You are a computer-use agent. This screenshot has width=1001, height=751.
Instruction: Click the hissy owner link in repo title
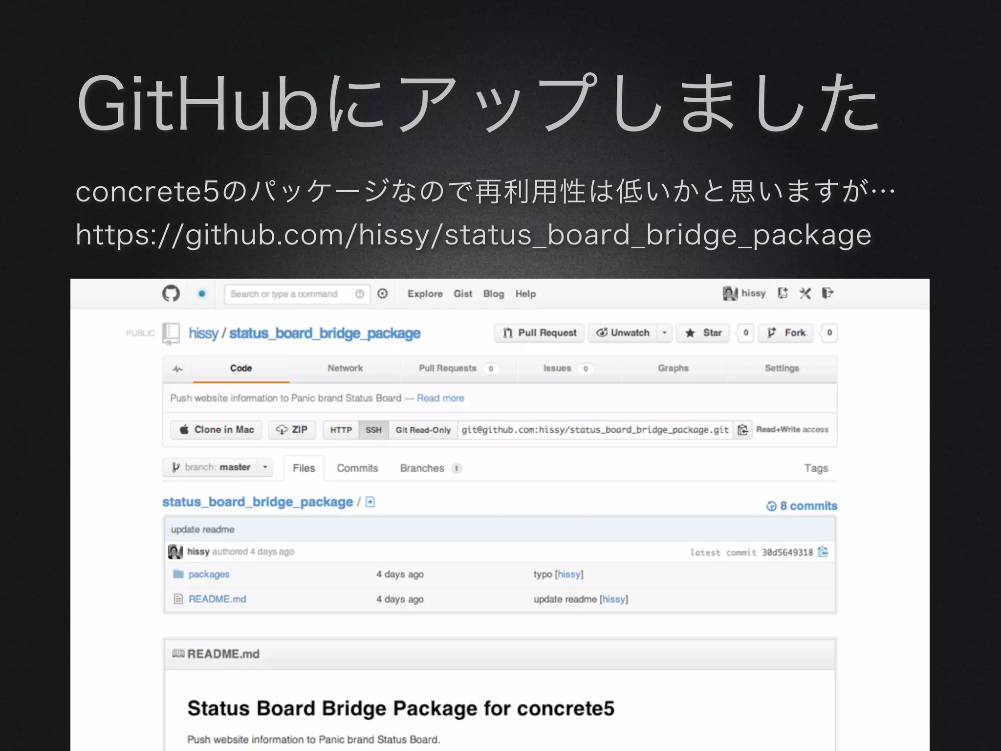point(203,333)
